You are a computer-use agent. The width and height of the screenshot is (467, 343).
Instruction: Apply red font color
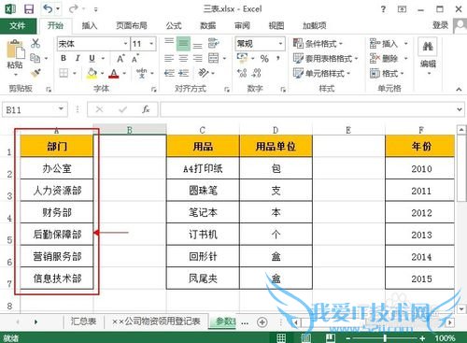(x=114, y=74)
